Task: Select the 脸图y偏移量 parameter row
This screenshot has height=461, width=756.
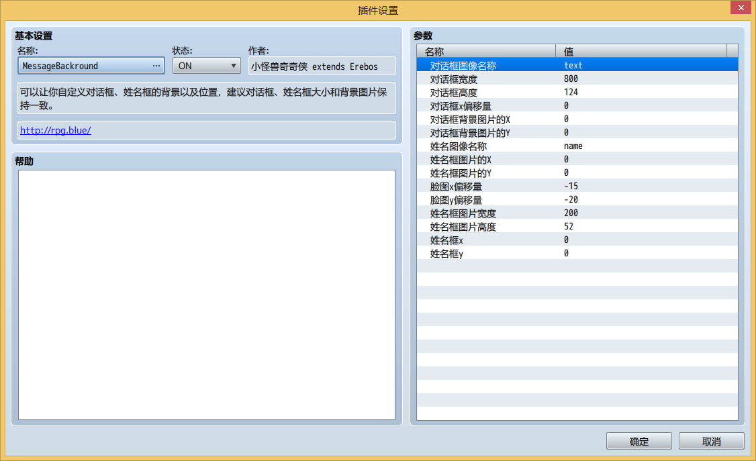Action: tap(577, 200)
